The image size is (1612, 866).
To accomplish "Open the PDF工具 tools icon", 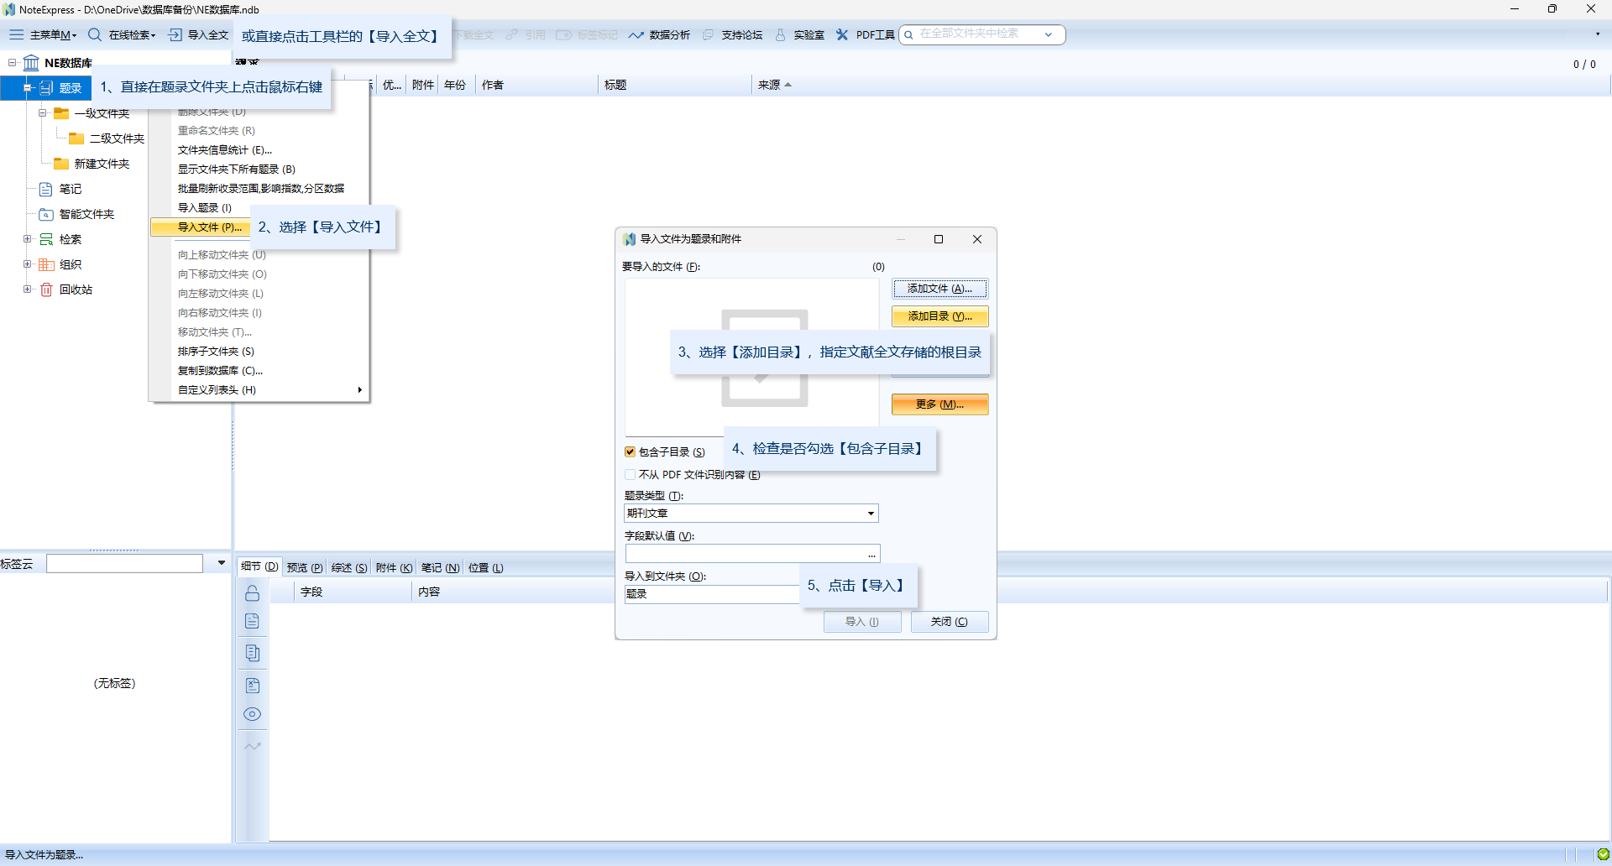I will pyautogui.click(x=842, y=34).
